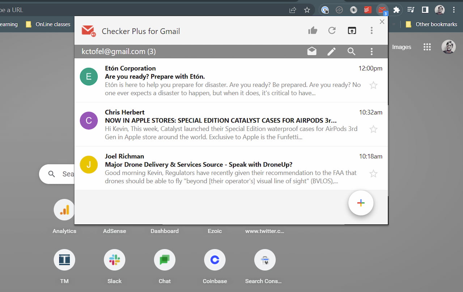
Task: Mark all as read with envelope icon
Action: coord(312,52)
